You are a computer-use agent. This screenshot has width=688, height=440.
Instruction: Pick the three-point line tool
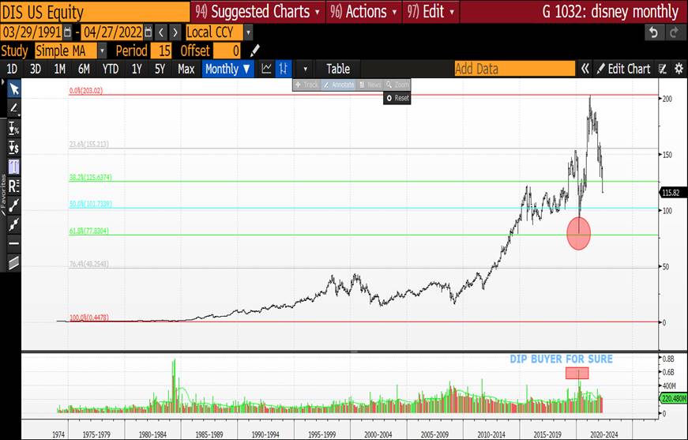click(14, 224)
